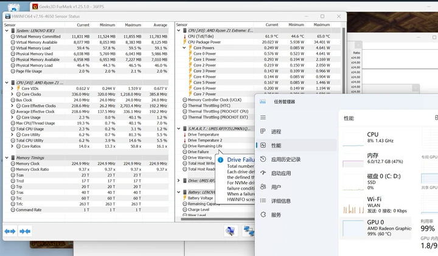Open the Task Manager hamburger menu
The image size is (438, 256).
[263, 117]
